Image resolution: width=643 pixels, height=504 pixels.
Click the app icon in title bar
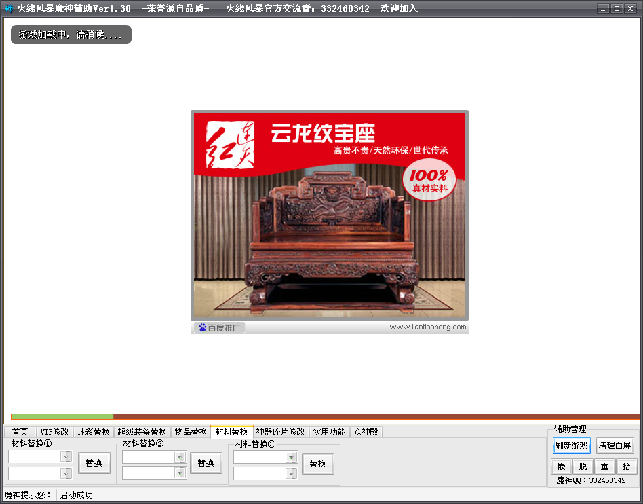8,8
